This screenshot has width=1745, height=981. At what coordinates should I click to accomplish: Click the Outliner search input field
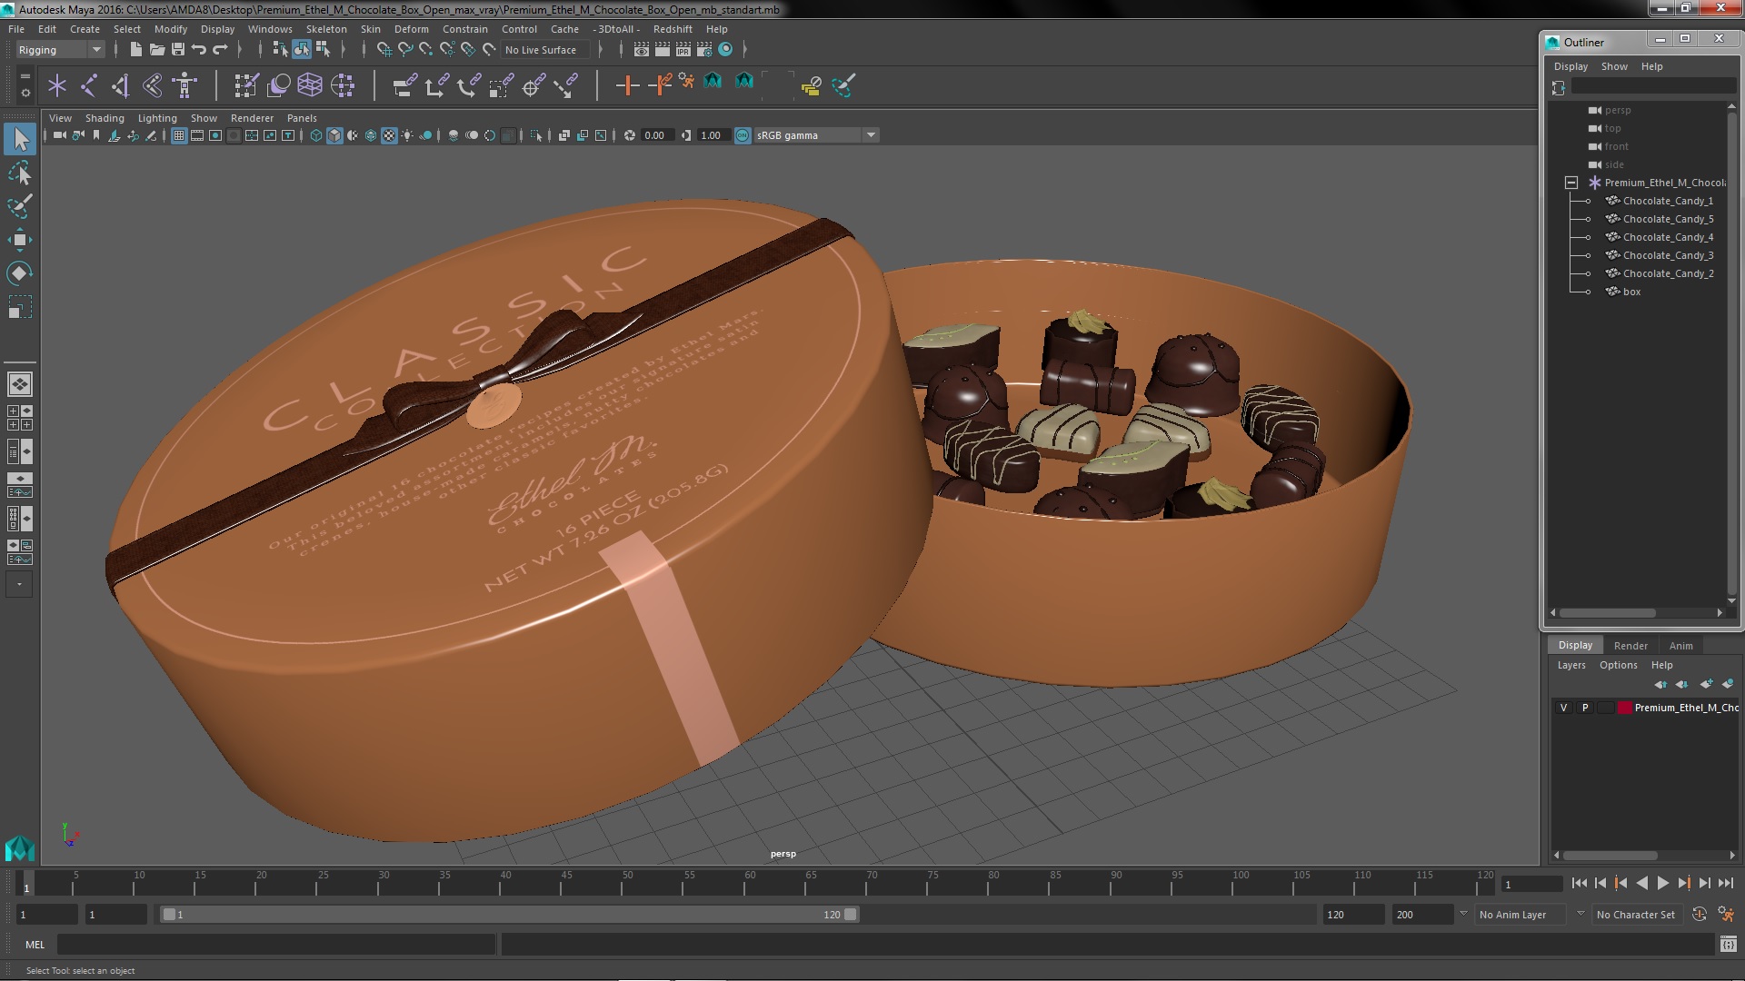click(x=1652, y=86)
